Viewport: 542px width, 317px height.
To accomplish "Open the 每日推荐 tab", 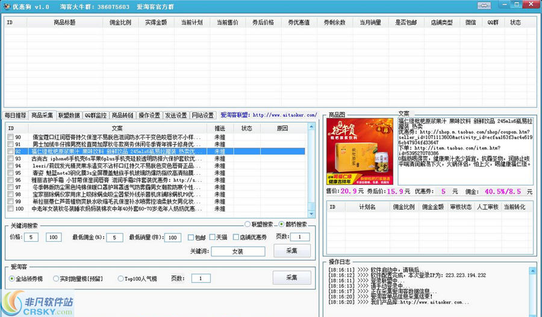I will [15, 115].
